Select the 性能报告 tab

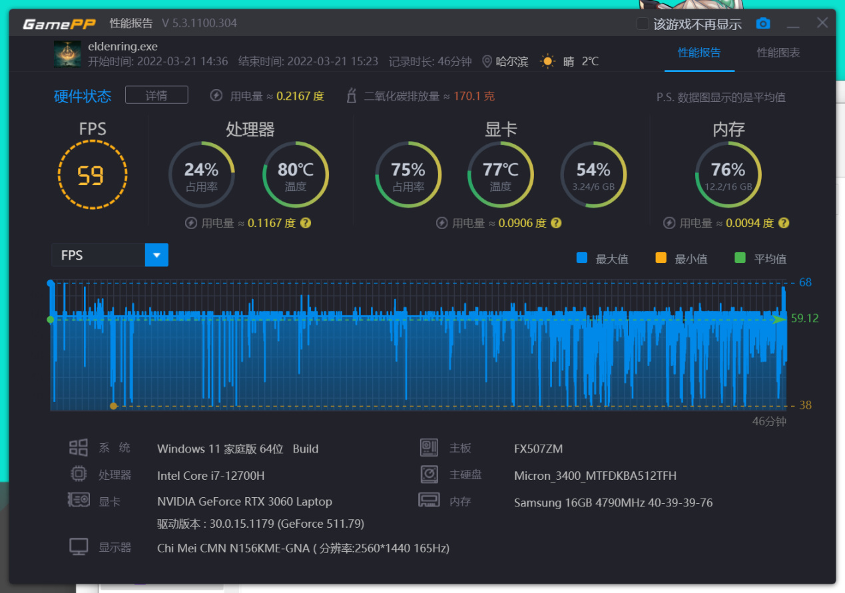click(699, 53)
